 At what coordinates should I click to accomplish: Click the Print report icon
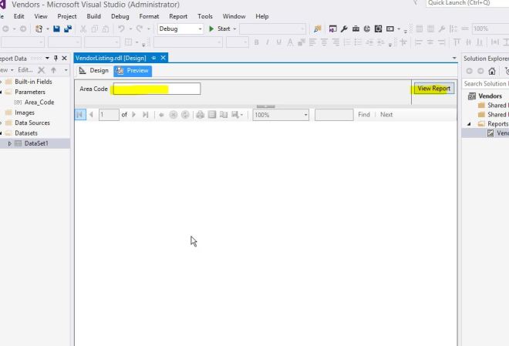(200, 115)
